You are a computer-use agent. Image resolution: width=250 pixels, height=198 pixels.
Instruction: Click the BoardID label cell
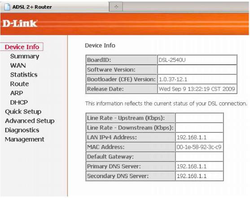point(121,60)
